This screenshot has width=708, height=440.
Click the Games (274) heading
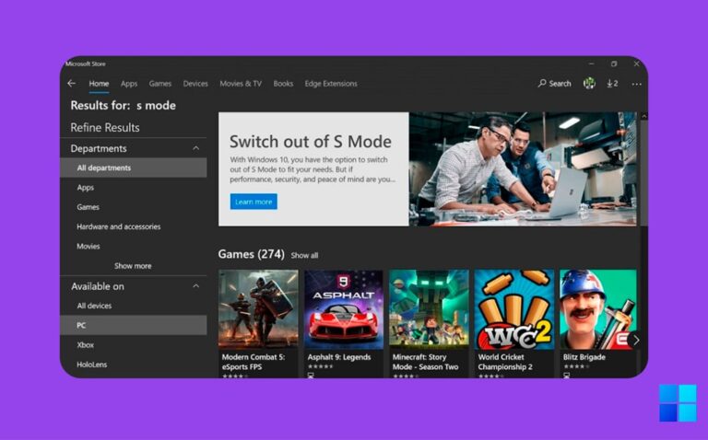252,254
